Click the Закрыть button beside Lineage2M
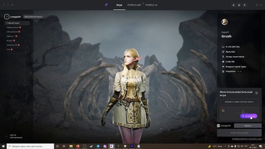The height and width of the screenshot is (149, 265). (x=248, y=125)
